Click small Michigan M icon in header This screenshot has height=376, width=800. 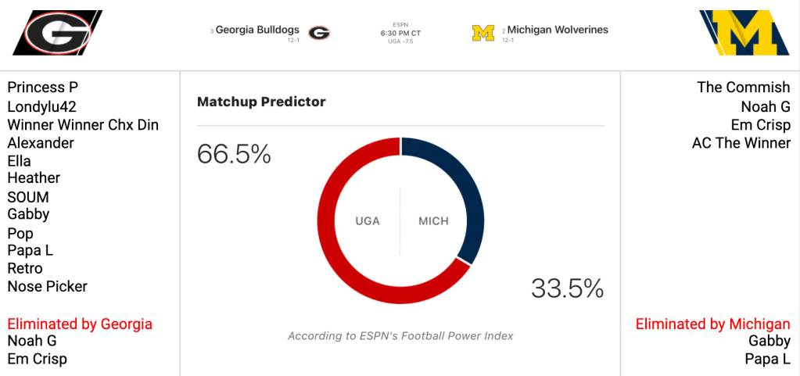pos(483,33)
